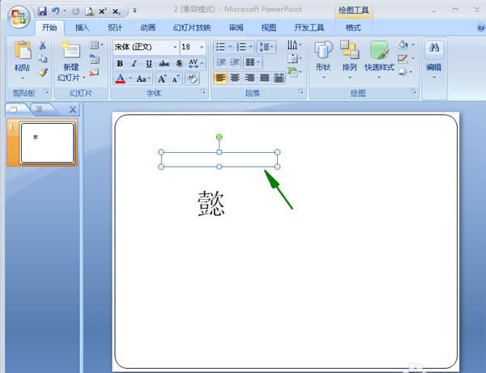This screenshot has height=373, width=486.
Task: Toggle italic formatting
Action: [x=134, y=64]
